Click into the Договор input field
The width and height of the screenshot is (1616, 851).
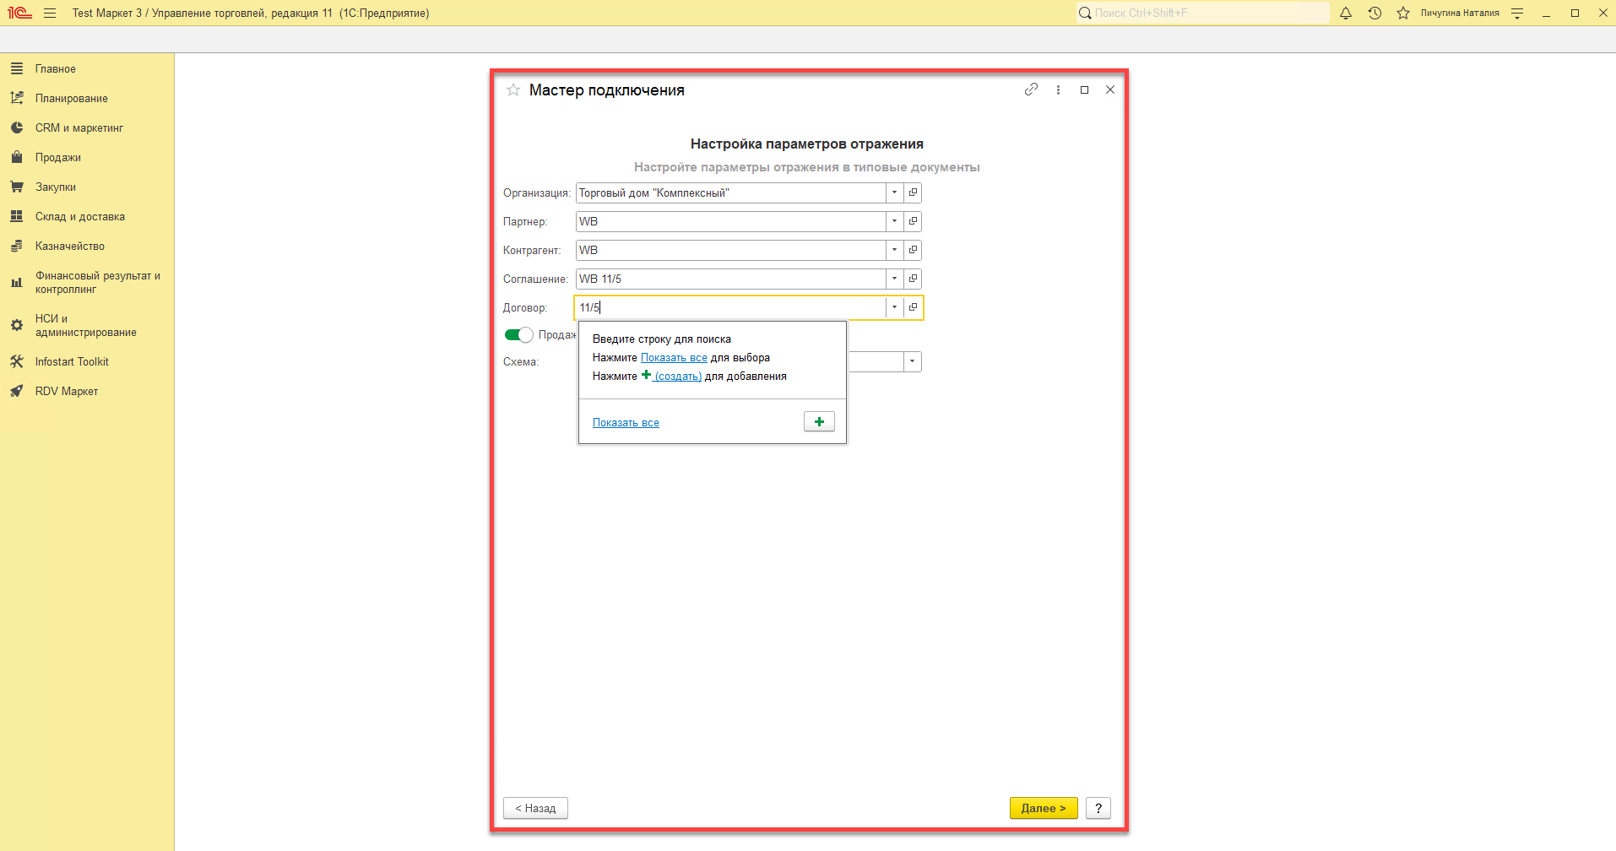(731, 307)
